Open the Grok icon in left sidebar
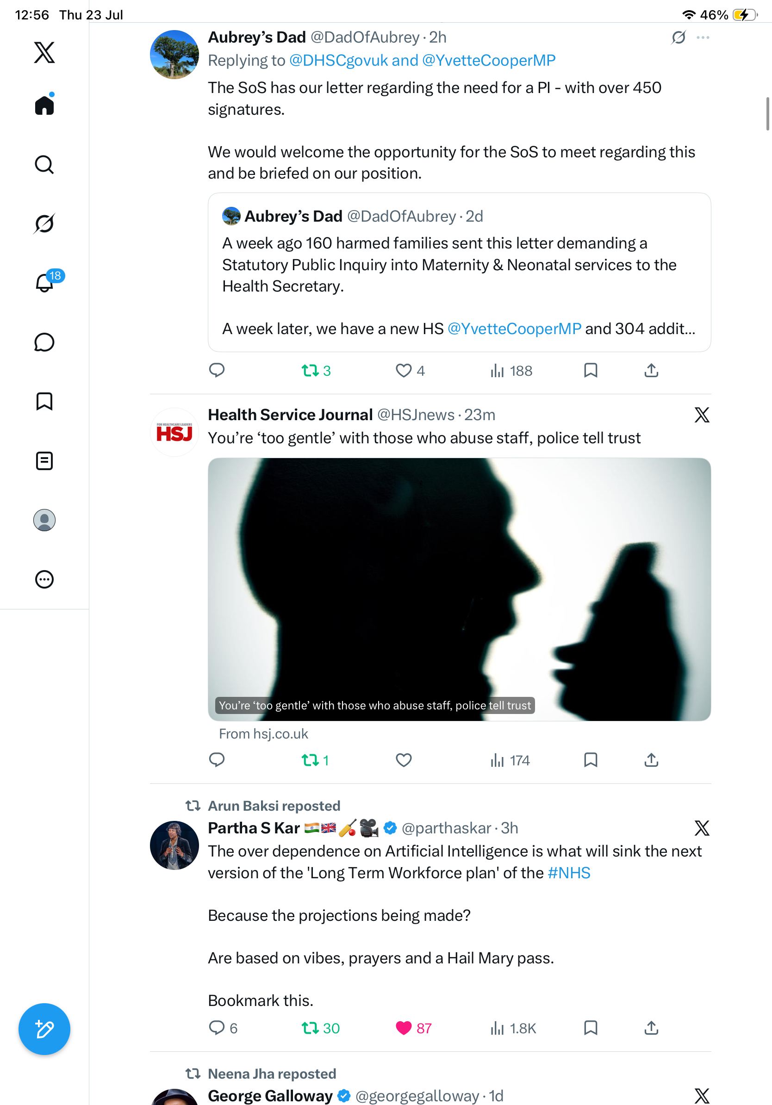 pyautogui.click(x=44, y=224)
